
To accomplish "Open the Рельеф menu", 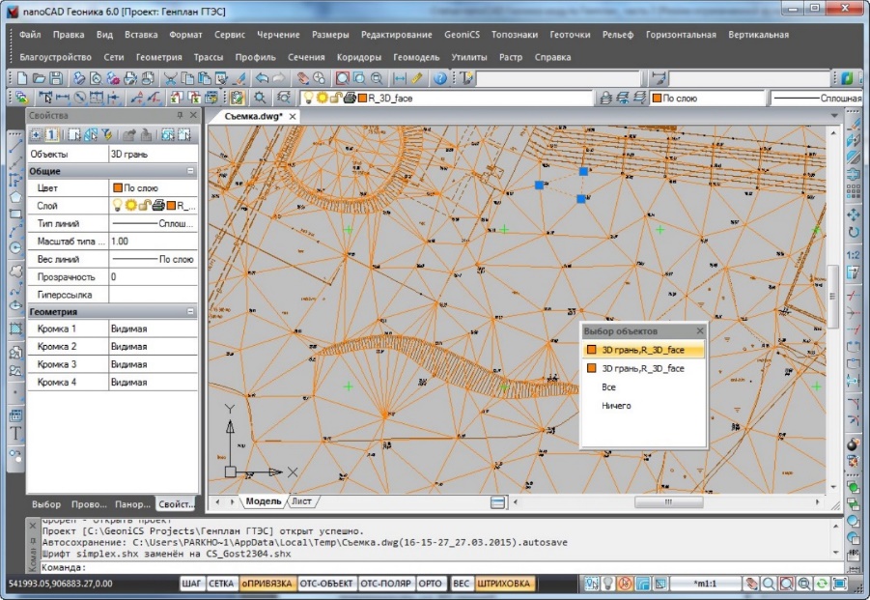I will click(x=618, y=35).
